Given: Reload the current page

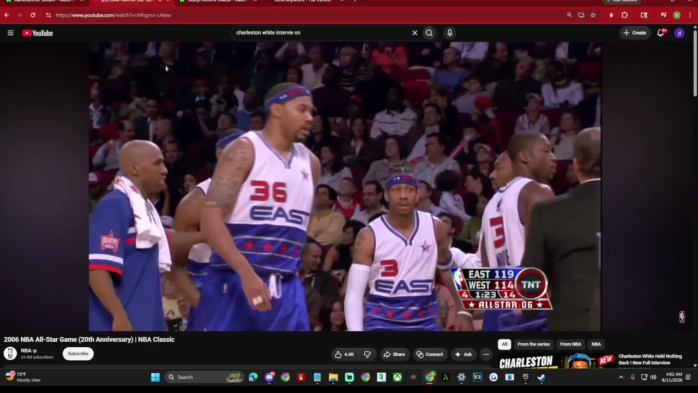Looking at the screenshot, I should (x=33, y=15).
